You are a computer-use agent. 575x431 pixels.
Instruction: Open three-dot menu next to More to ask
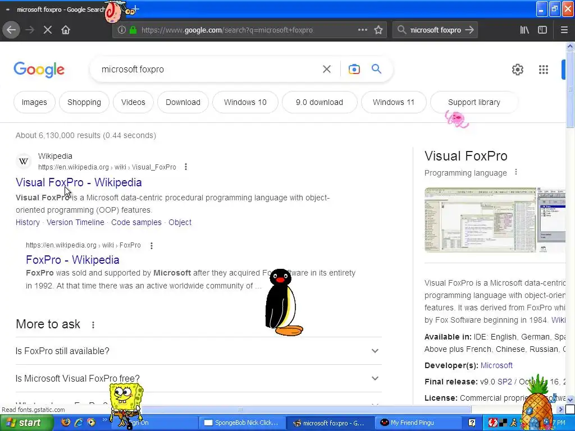[x=93, y=325]
